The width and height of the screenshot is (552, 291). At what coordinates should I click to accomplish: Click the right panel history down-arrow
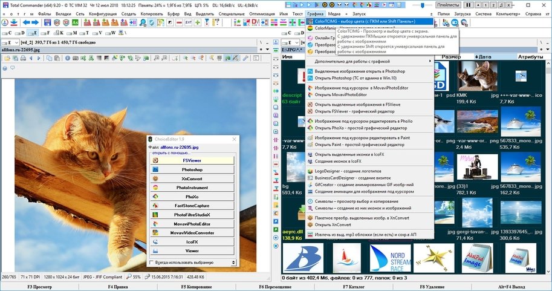[x=547, y=50]
